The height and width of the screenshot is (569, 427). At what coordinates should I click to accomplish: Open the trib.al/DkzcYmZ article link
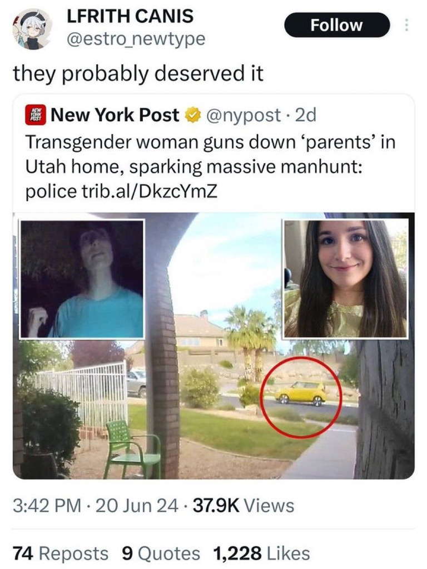[x=148, y=191]
